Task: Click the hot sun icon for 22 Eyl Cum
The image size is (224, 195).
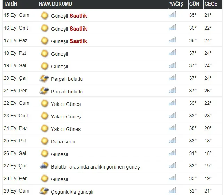Action: click(44, 103)
